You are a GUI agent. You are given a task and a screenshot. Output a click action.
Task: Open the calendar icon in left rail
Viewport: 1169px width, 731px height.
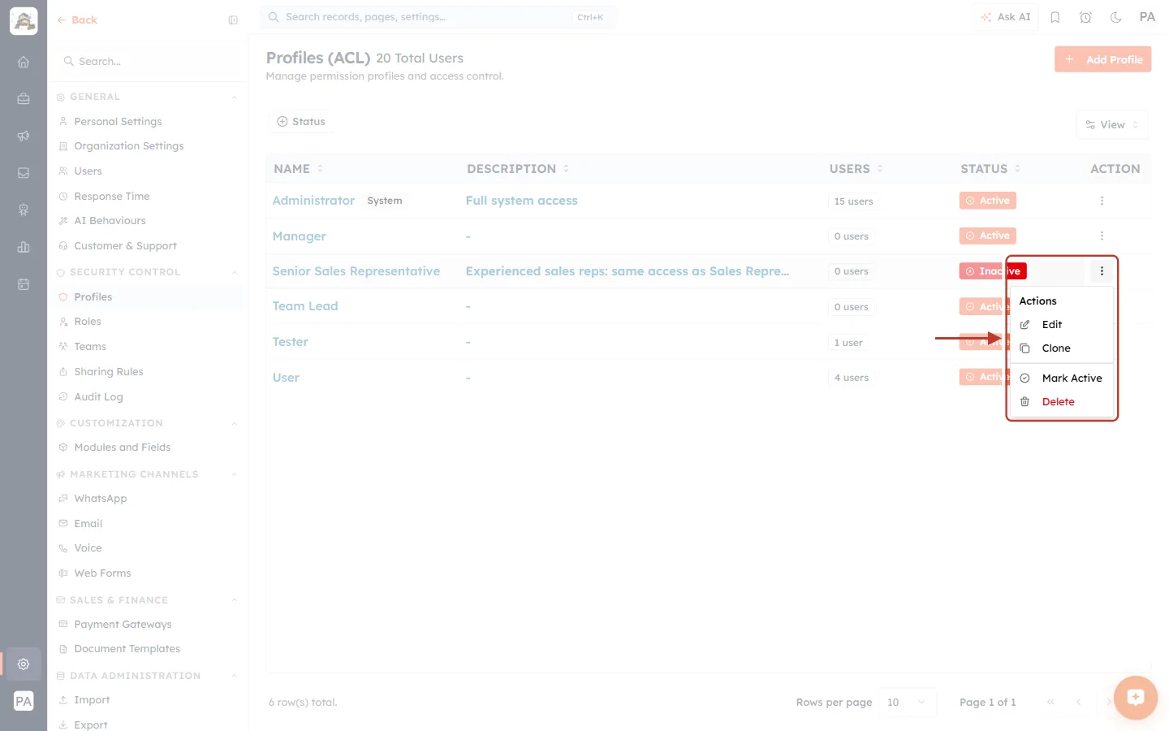(24, 284)
